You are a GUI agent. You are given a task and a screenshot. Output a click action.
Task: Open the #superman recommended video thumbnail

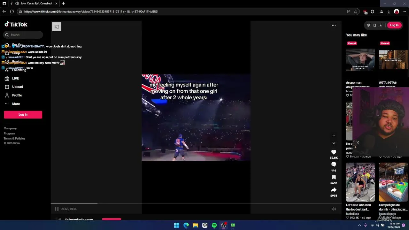[x=360, y=60]
